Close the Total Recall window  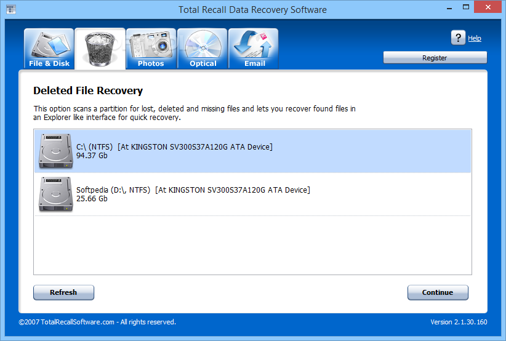[x=488, y=7]
